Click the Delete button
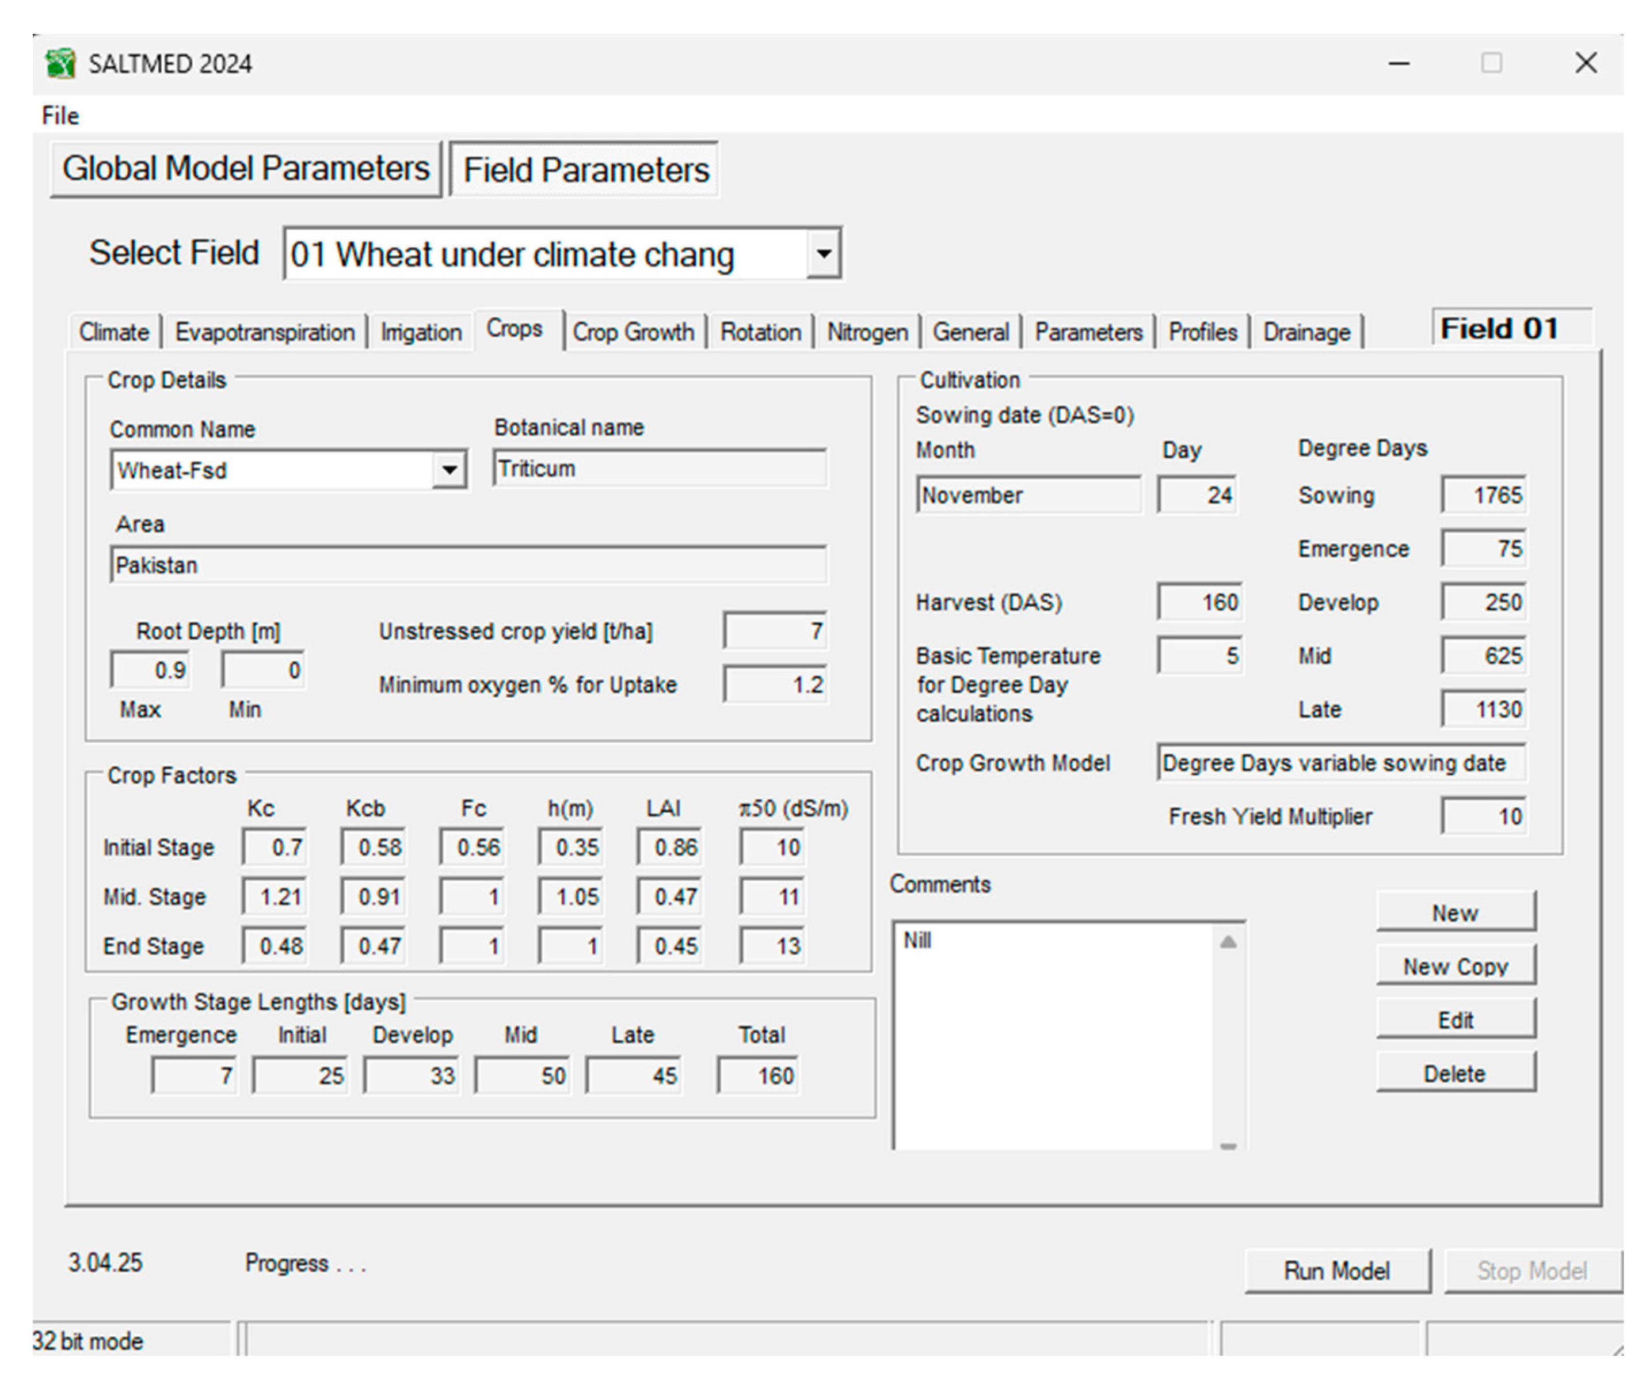The height and width of the screenshot is (1388, 1642). tap(1456, 1073)
